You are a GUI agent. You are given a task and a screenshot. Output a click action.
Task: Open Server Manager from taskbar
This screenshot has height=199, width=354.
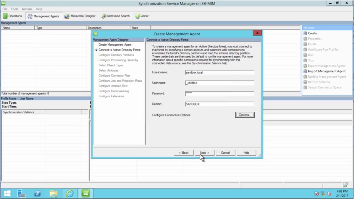(x=22, y=193)
